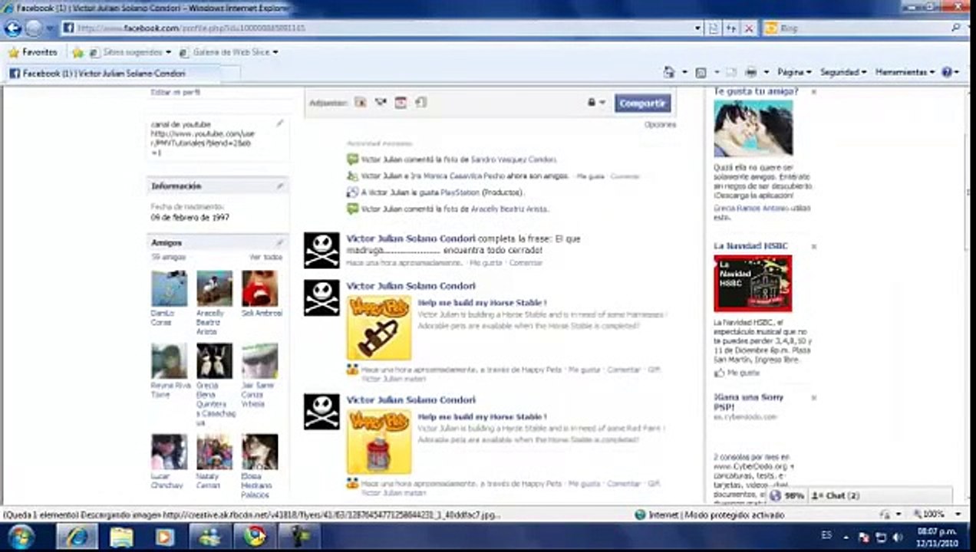Open La Navidad HSBC ad image
This screenshot has height=552, width=976.
(753, 284)
